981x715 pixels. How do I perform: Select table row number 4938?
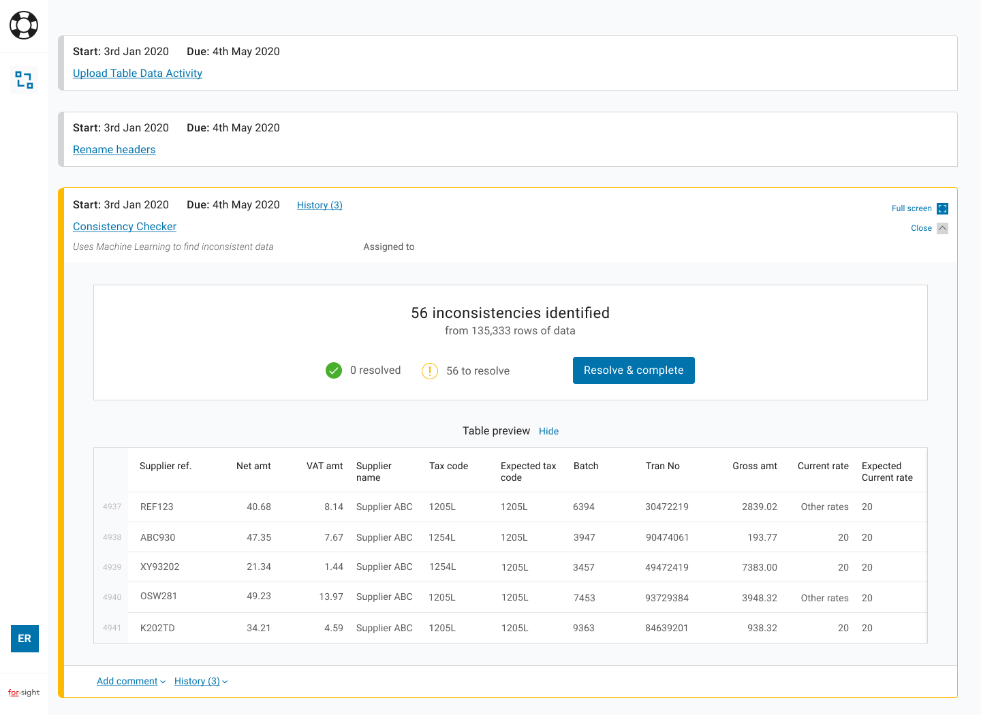coord(112,537)
